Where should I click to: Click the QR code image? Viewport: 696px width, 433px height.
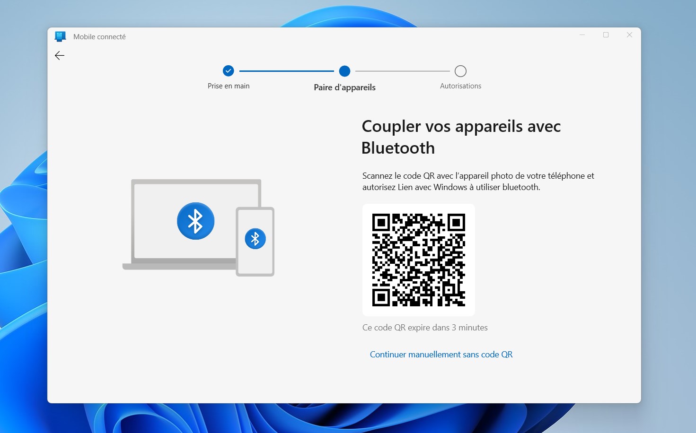(x=418, y=260)
